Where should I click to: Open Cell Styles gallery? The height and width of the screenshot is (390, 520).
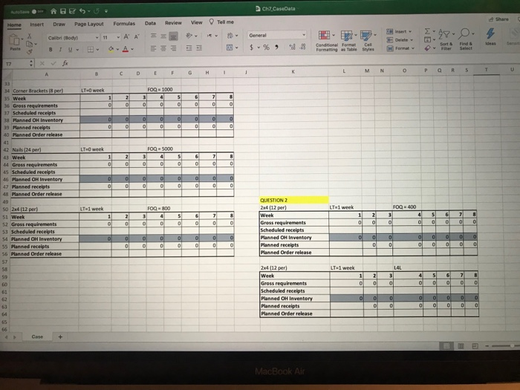tap(368, 40)
